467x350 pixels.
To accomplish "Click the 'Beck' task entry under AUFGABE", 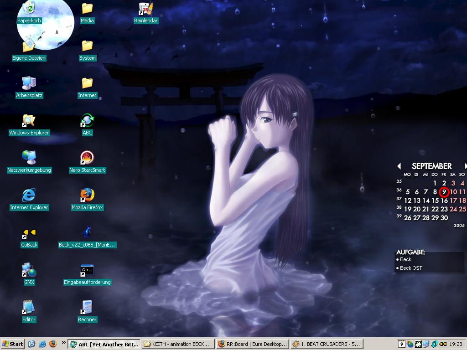I will [405, 259].
